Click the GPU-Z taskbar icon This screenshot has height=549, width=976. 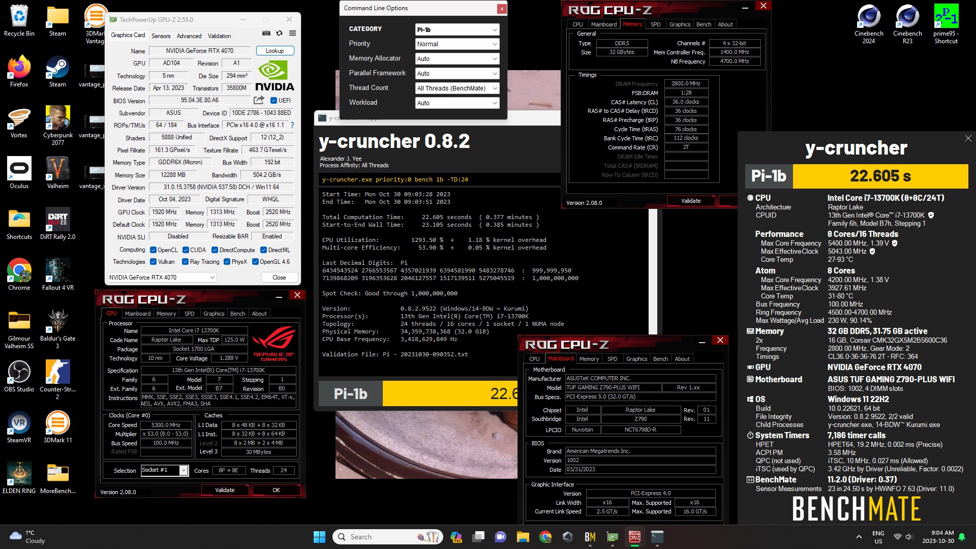click(613, 537)
